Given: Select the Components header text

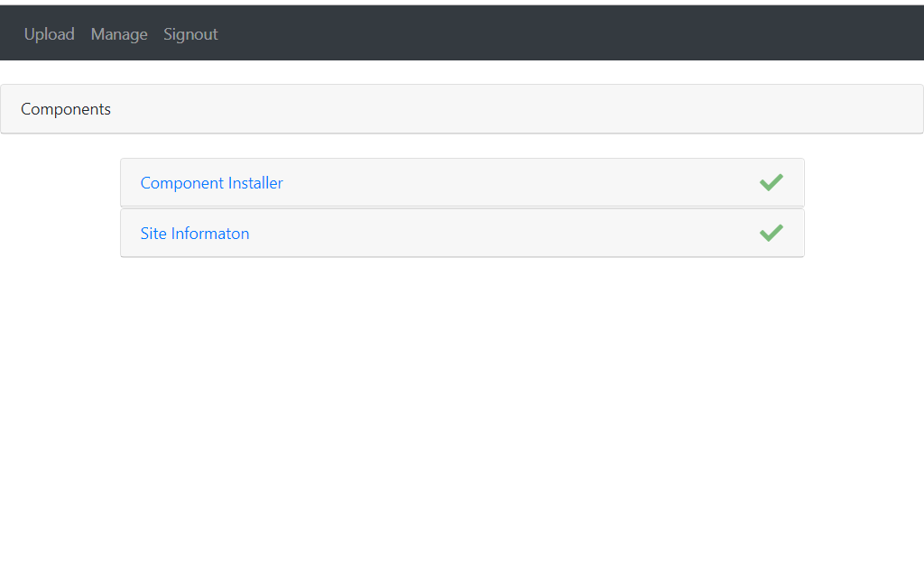Looking at the screenshot, I should coord(65,109).
